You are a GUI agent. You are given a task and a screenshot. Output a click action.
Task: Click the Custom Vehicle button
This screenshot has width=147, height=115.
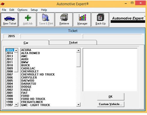point(111,104)
